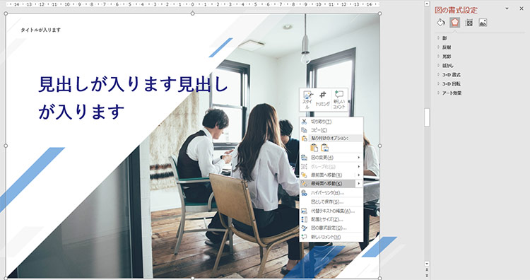The width and height of the screenshot is (530, 280).
Task: Click the vertical scrollbar thumb
Action: (427, 117)
